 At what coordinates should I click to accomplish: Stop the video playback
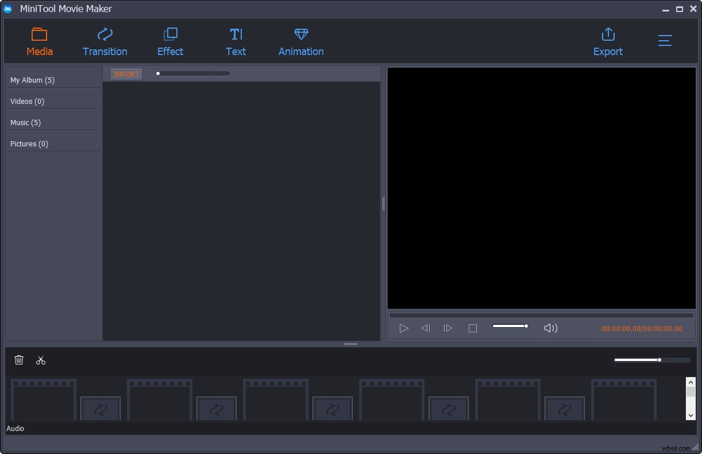click(x=472, y=328)
